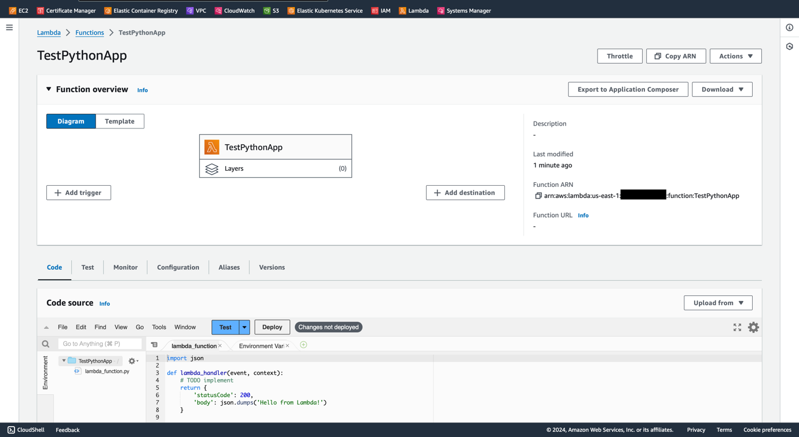Screen dimensions: 799x437
Task: Open the S3 service shortcut
Action: coord(271,10)
